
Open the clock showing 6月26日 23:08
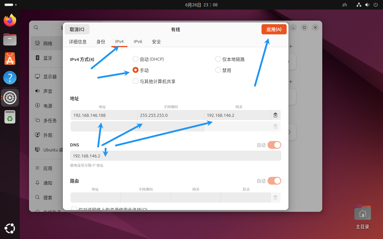(x=201, y=5)
